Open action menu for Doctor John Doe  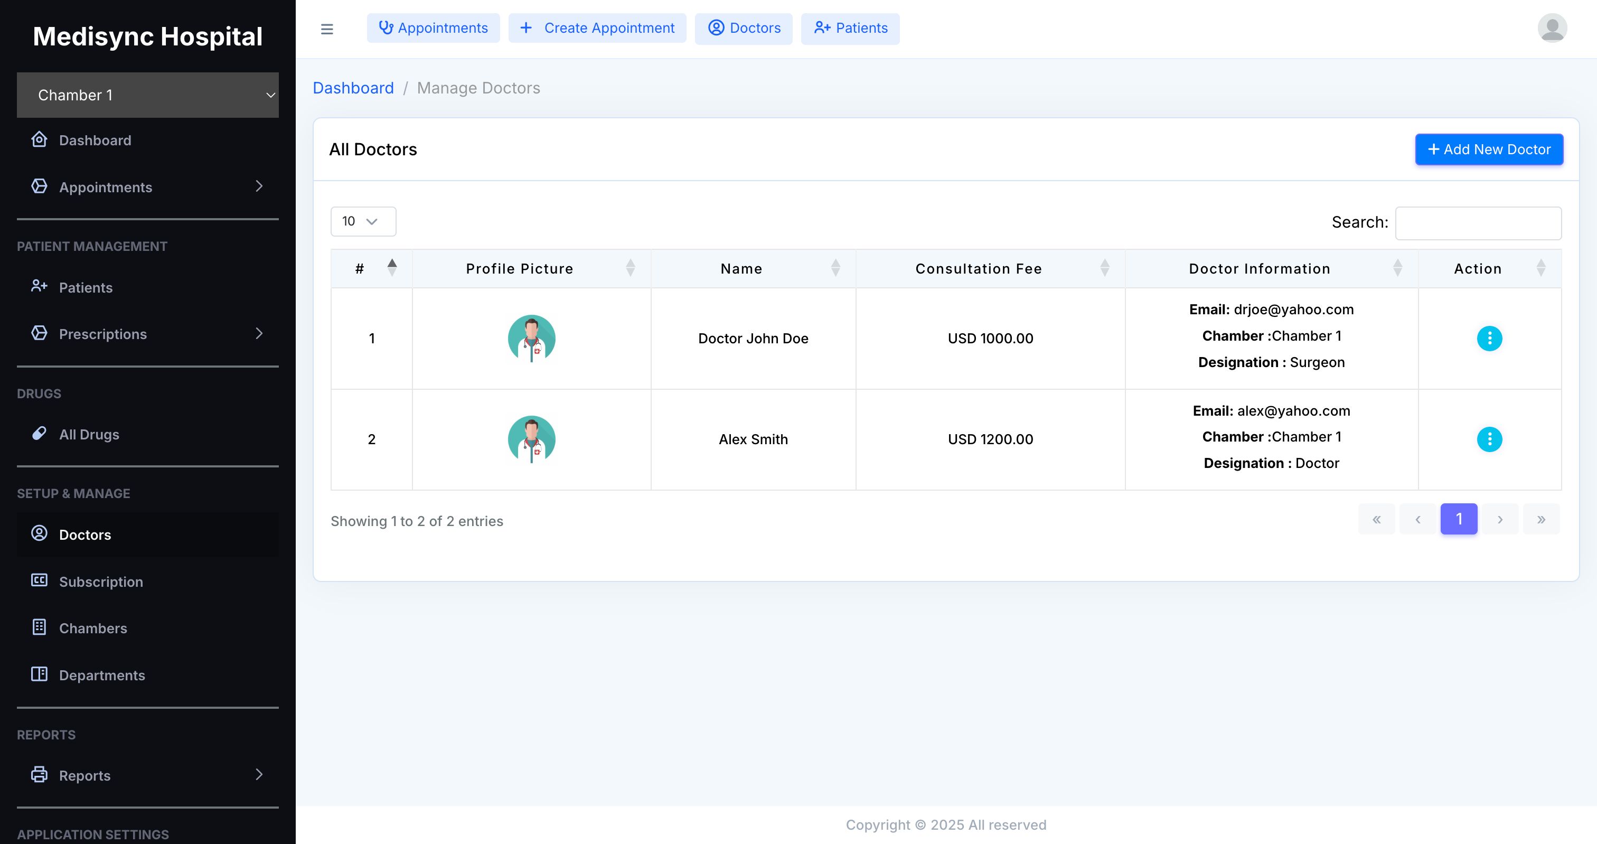point(1489,339)
